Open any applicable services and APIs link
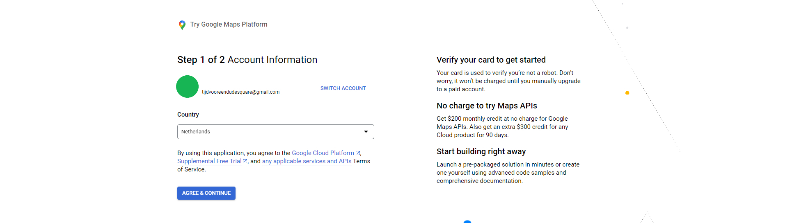This screenshot has width=785, height=223. click(307, 161)
